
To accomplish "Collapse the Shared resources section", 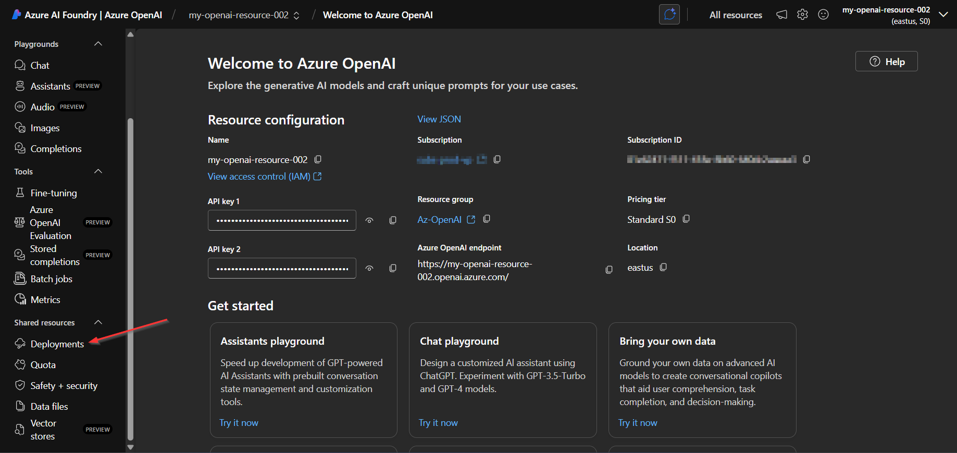I will pyautogui.click(x=98, y=322).
